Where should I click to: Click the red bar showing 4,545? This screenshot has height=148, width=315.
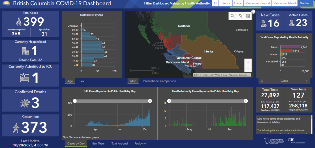tap(286, 50)
